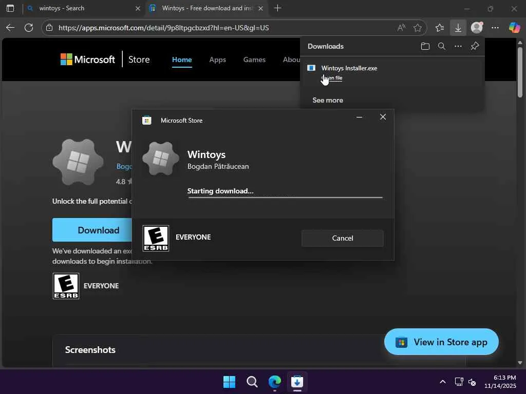Image resolution: width=526 pixels, height=394 pixels.
Task: Cancel the Wintoys download
Action: [x=343, y=238]
